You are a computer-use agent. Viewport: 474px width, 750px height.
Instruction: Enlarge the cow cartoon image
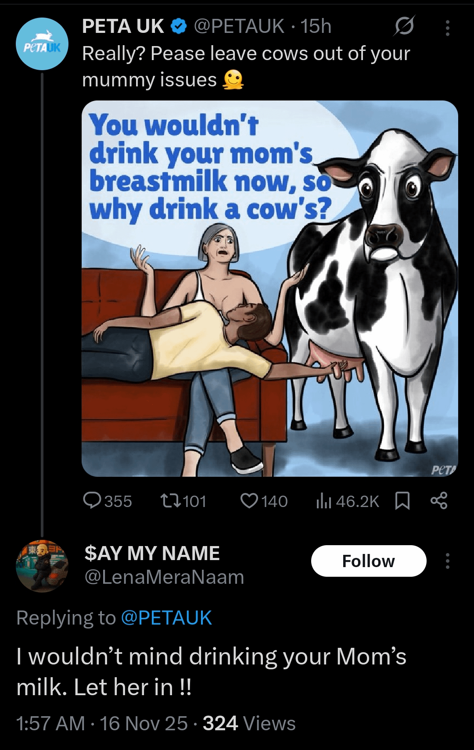pos(269,288)
